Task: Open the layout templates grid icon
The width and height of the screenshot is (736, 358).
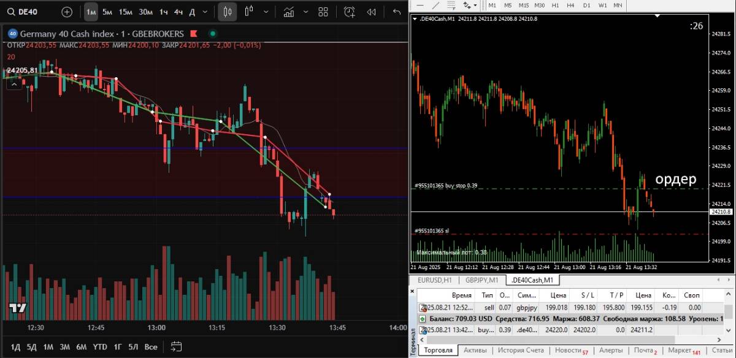Action: pyautogui.click(x=323, y=12)
